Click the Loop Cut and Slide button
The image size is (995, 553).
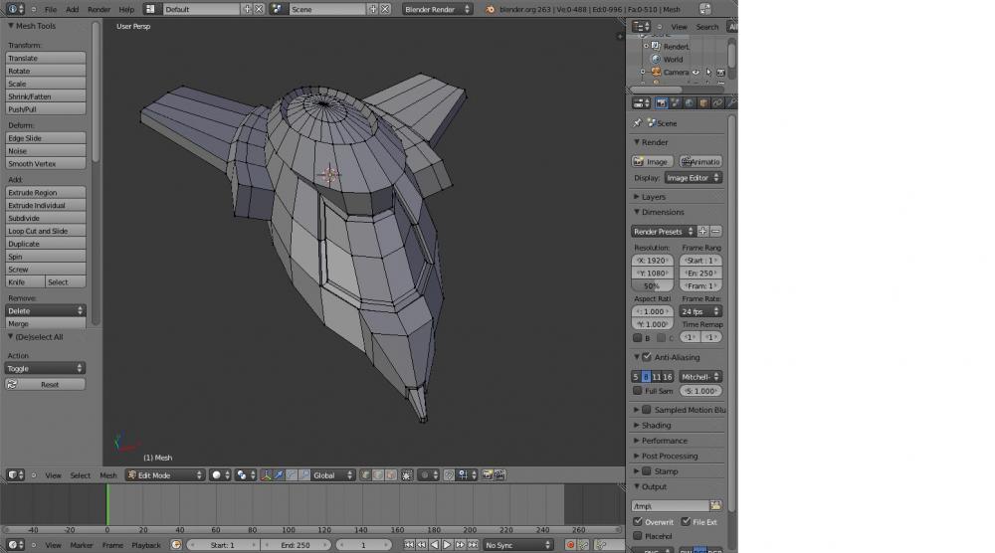click(x=45, y=231)
